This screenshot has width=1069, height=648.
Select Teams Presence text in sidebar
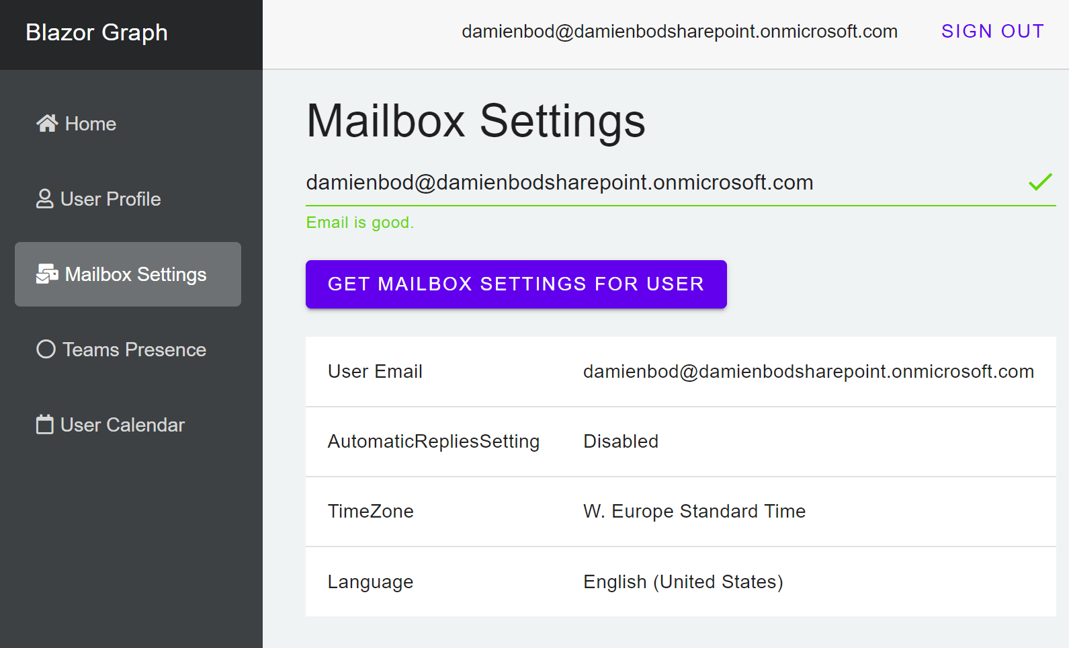[134, 350]
